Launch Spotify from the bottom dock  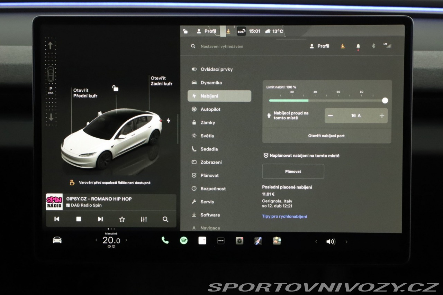click(184, 241)
